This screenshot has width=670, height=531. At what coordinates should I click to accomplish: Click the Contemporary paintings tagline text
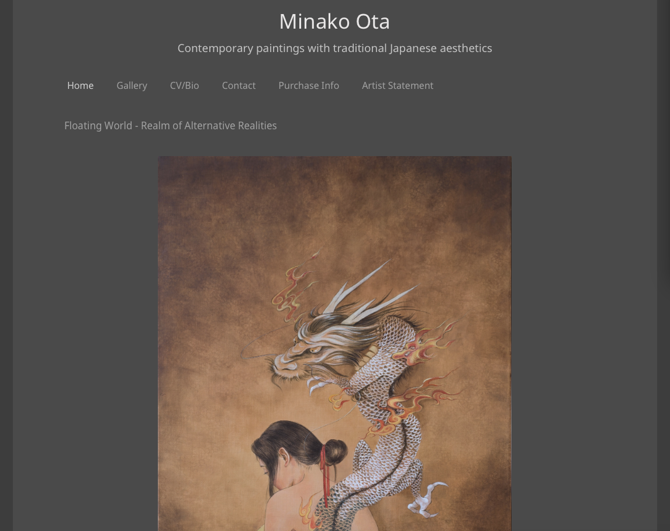[334, 49]
